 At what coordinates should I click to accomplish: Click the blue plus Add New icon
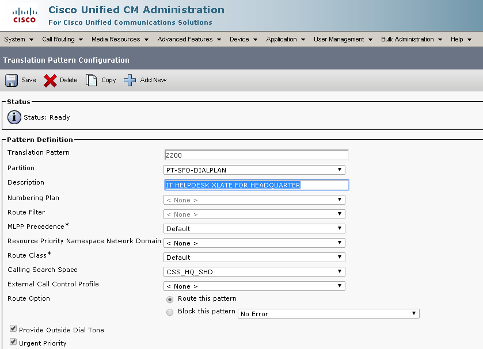130,80
